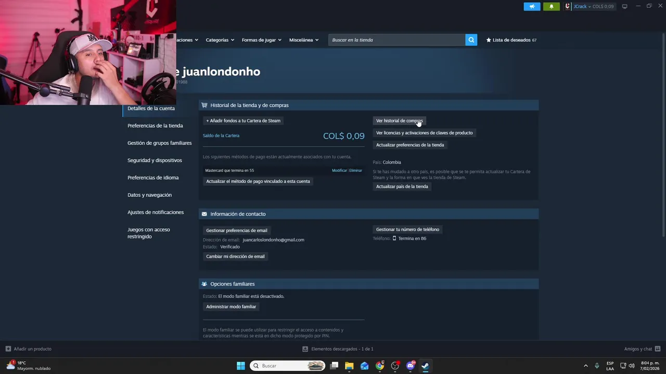Open Amigos y chat panel

click(642, 349)
